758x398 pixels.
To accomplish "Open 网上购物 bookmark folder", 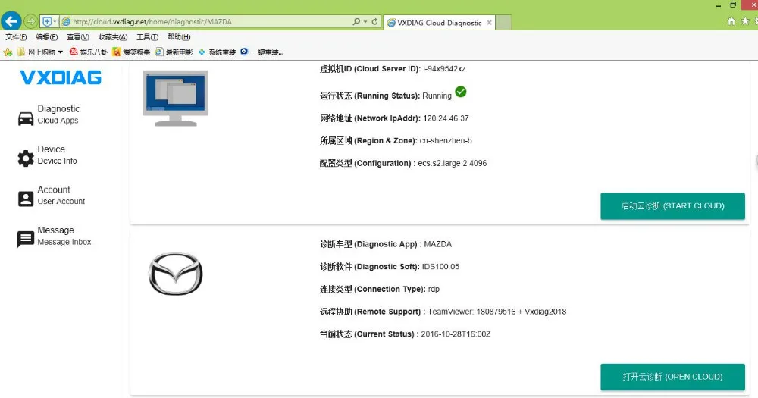I will coord(41,52).
